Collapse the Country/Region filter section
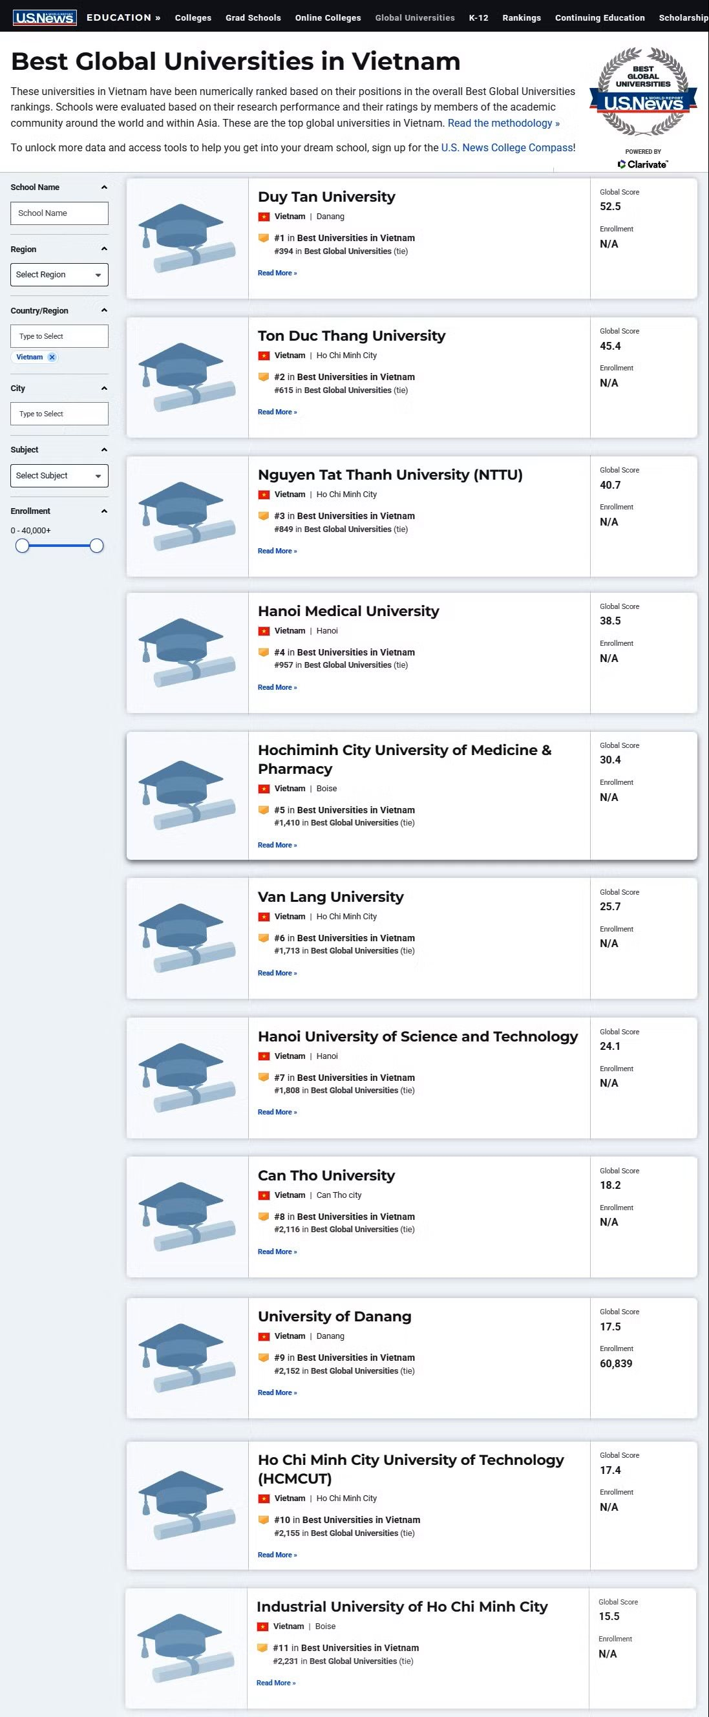The width and height of the screenshot is (709, 1717). 104,310
